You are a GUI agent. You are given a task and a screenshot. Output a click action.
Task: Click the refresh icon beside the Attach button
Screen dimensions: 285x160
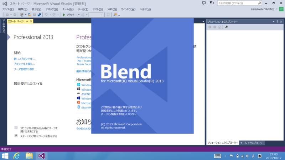click(83, 15)
